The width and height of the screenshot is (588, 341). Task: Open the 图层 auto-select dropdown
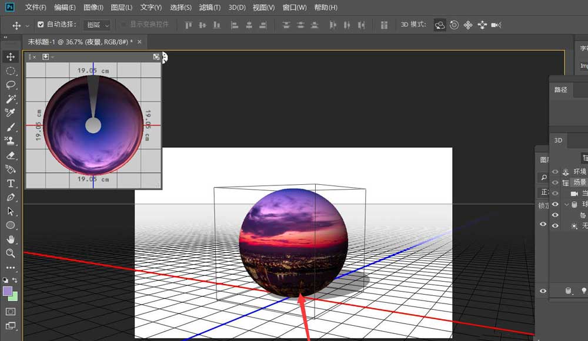click(x=97, y=25)
